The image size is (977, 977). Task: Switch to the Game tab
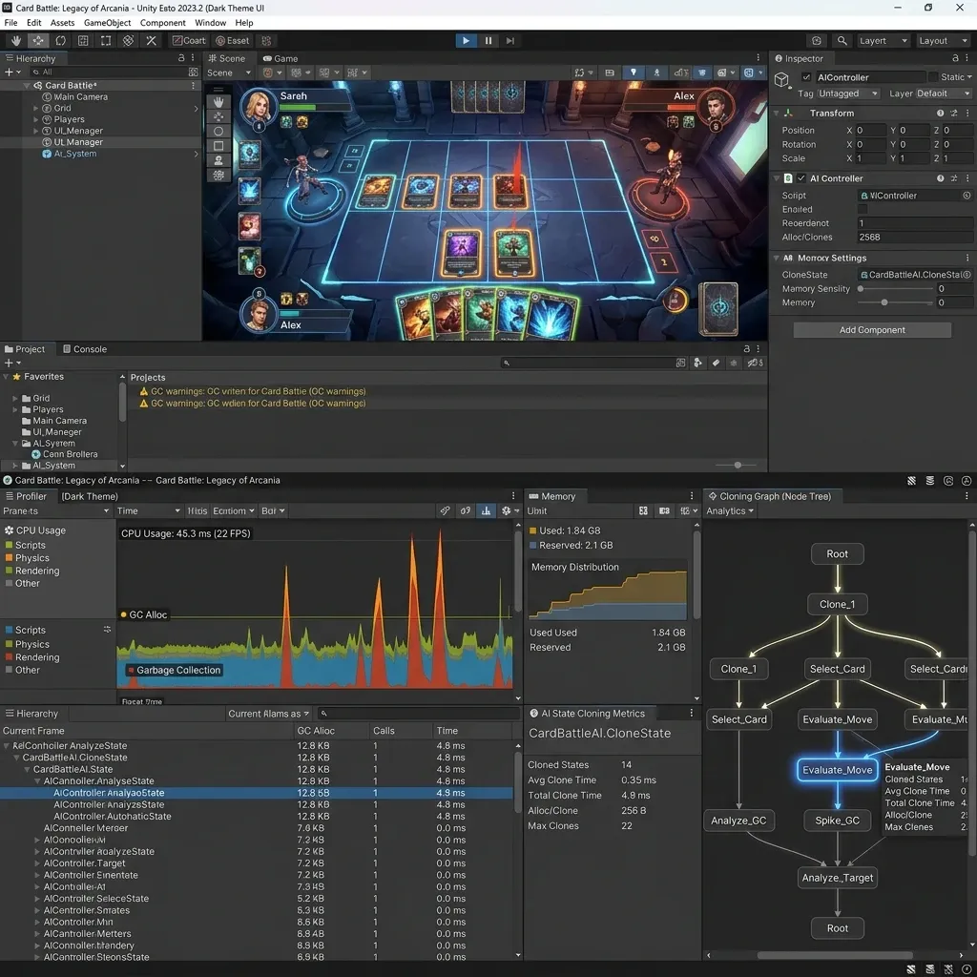[280, 58]
